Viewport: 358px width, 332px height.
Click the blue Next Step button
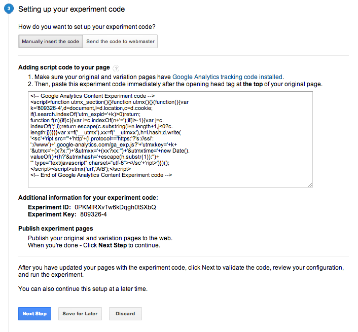(x=34, y=314)
